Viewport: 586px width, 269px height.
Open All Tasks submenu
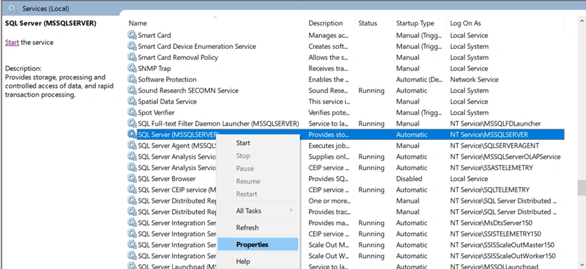259,210
